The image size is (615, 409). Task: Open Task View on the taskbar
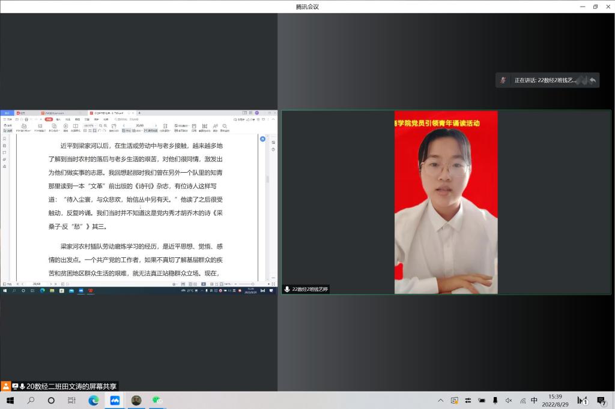(x=71, y=400)
